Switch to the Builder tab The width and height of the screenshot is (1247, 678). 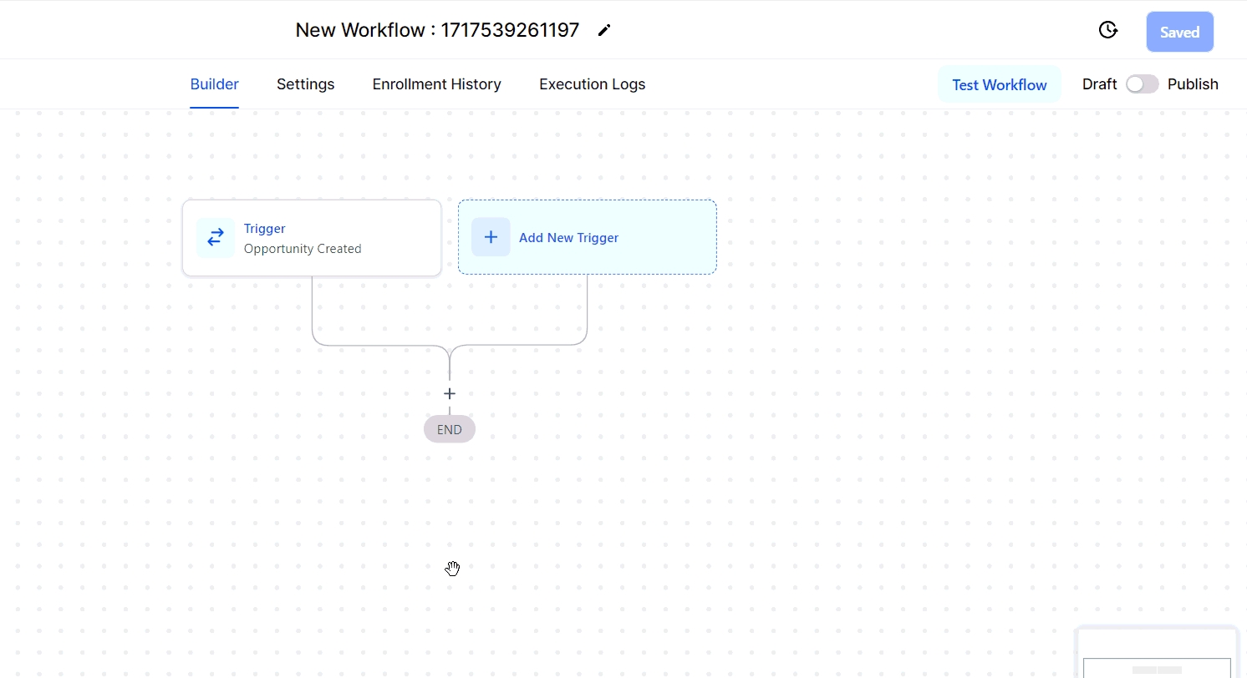(214, 84)
